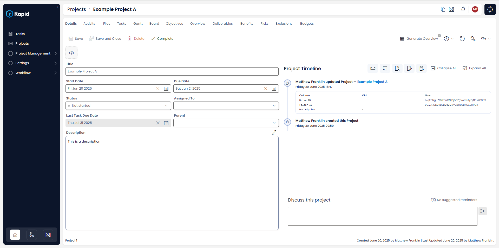This screenshot has height=248, width=499.
Task: Switch to the Board tab
Action: point(154,24)
